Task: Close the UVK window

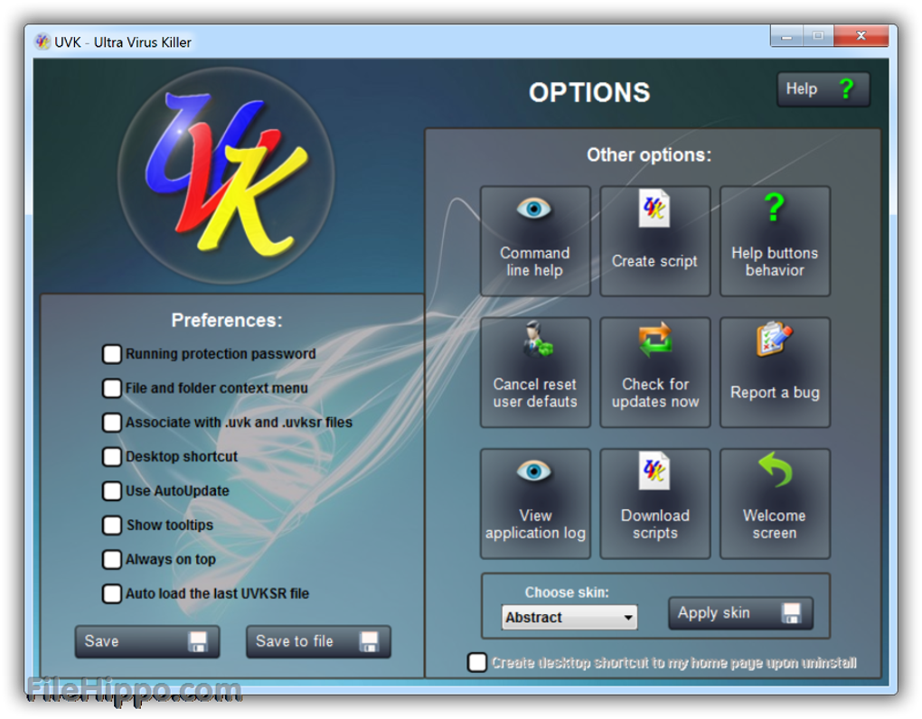Action: tap(861, 36)
